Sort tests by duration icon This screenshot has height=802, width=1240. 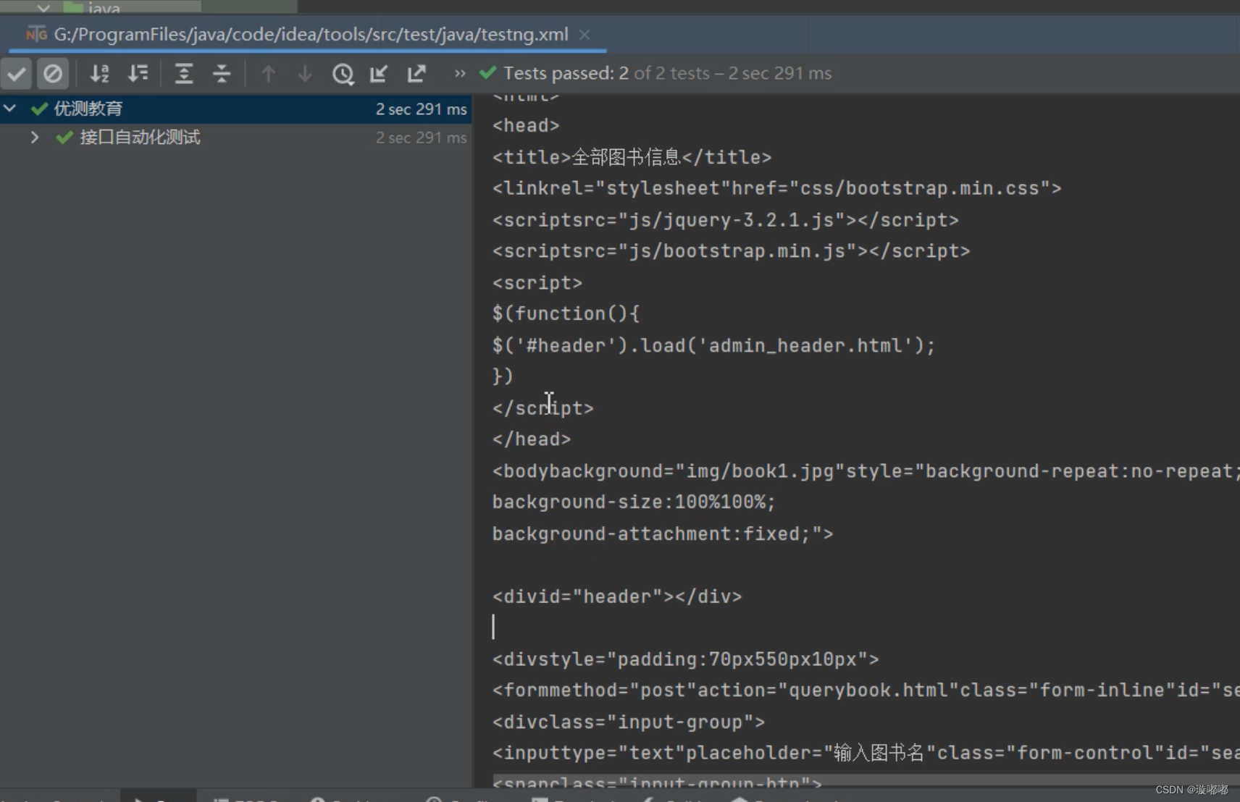click(138, 73)
